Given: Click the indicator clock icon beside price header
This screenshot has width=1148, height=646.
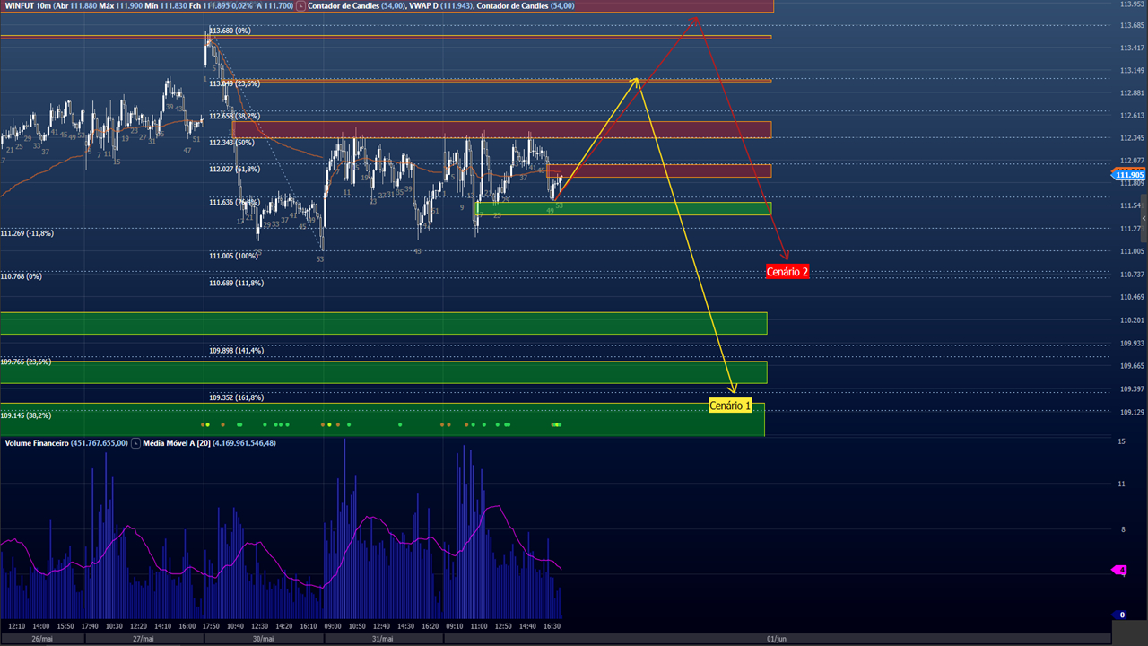Looking at the screenshot, I should click(300, 5).
